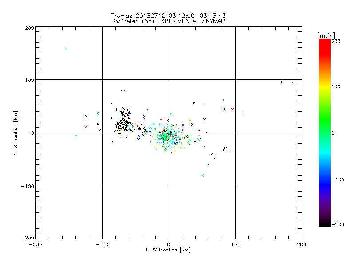Click the blue X marker just above the lowest cyan X
The width and height of the screenshot is (355, 266).
[208, 165]
